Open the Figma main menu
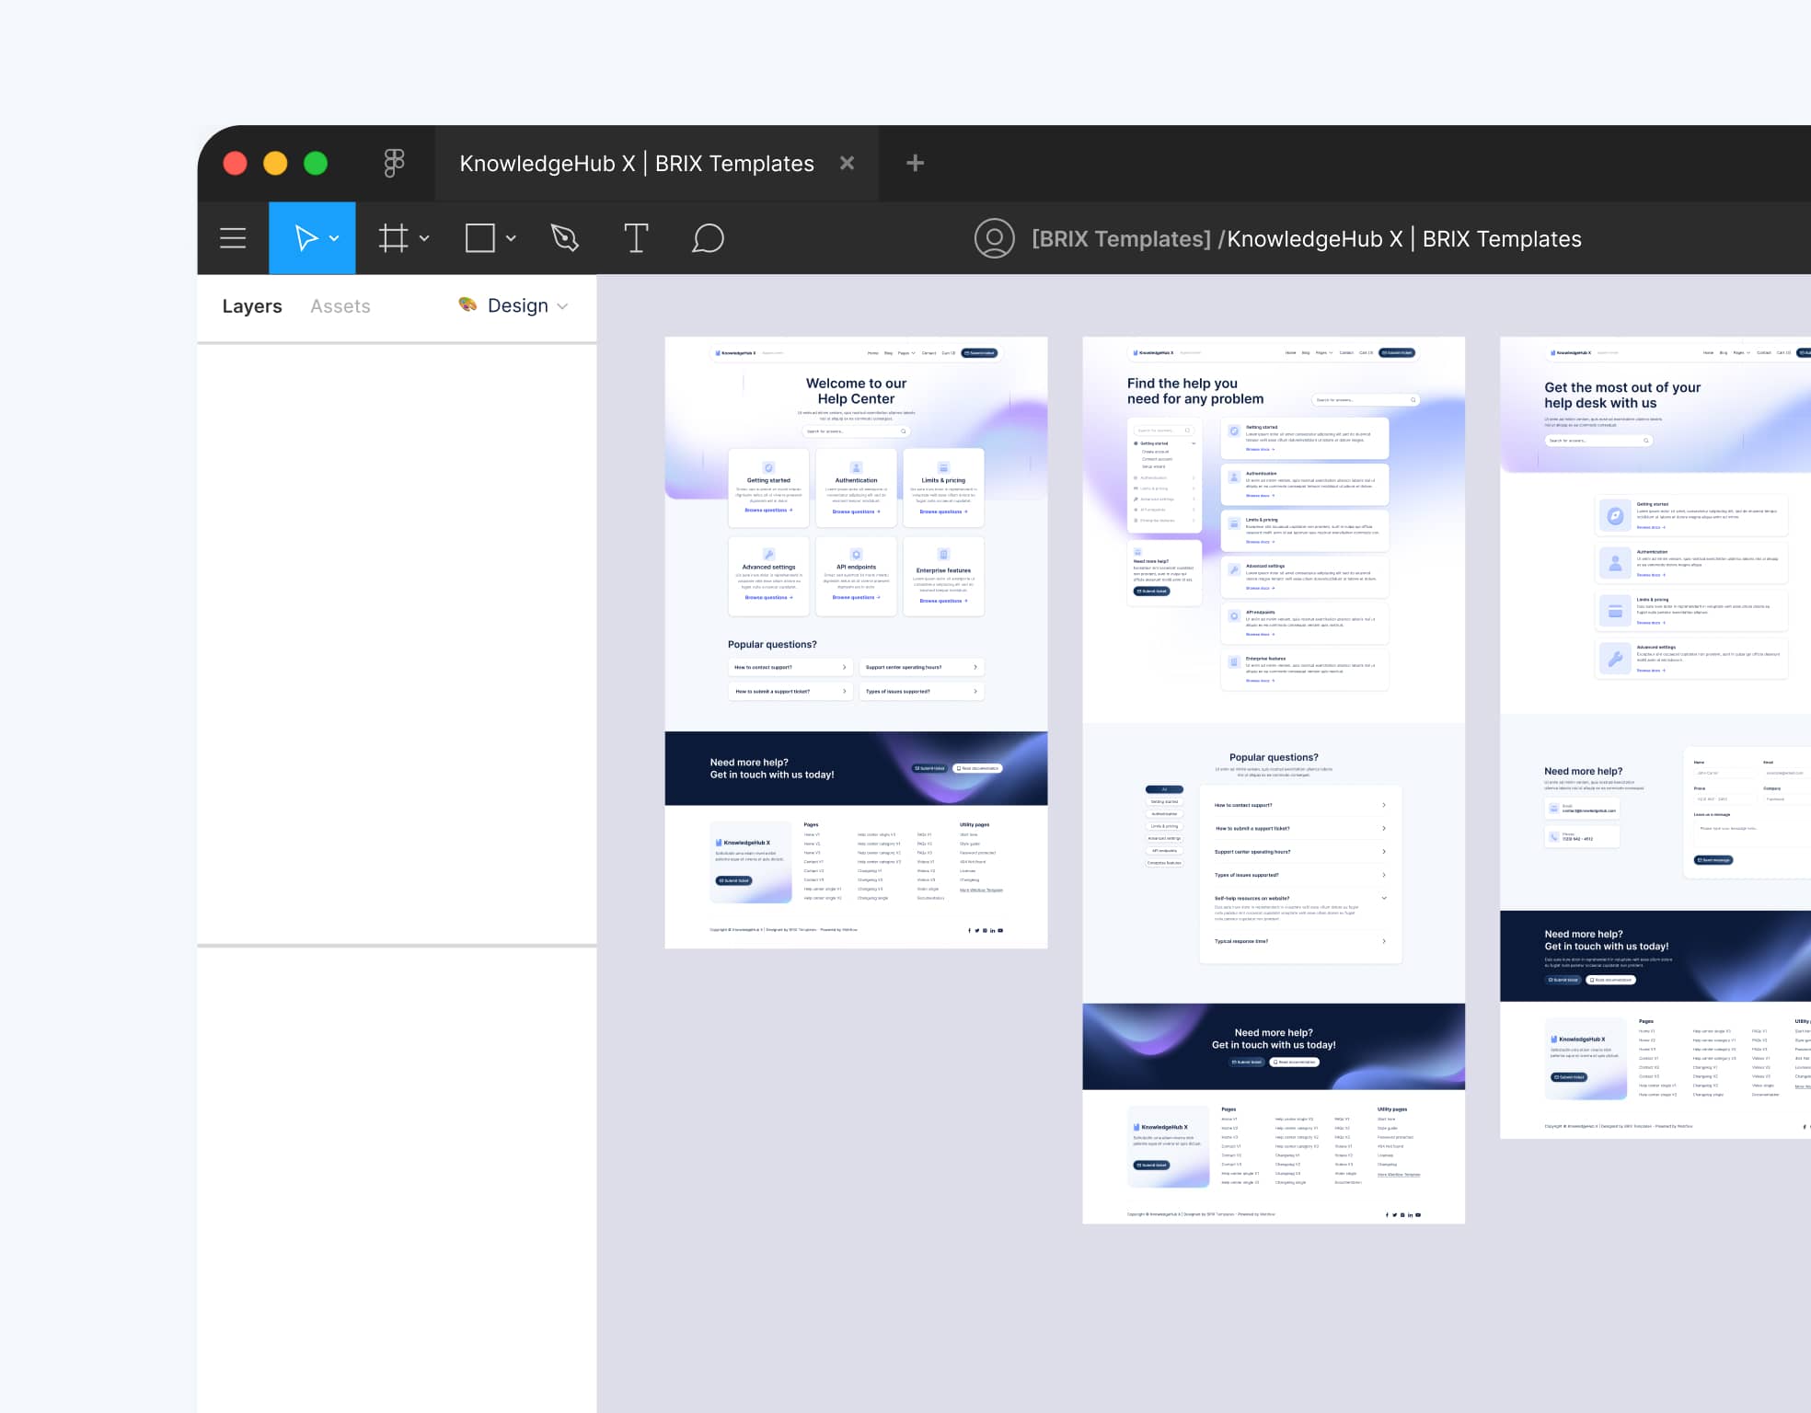The image size is (1811, 1413). click(233, 238)
